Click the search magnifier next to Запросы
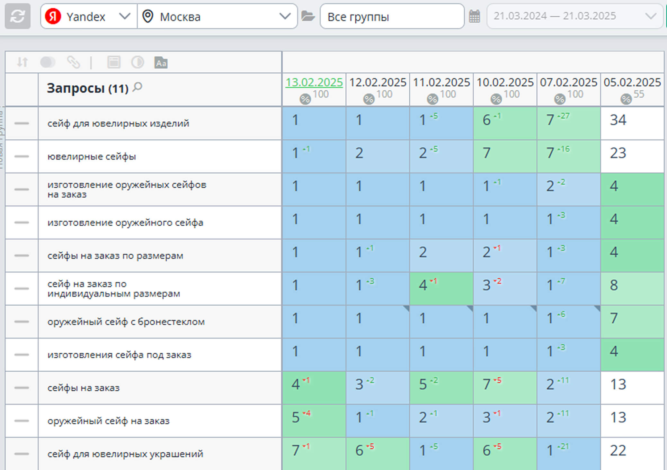Viewport: 667px width, 470px height. (137, 86)
